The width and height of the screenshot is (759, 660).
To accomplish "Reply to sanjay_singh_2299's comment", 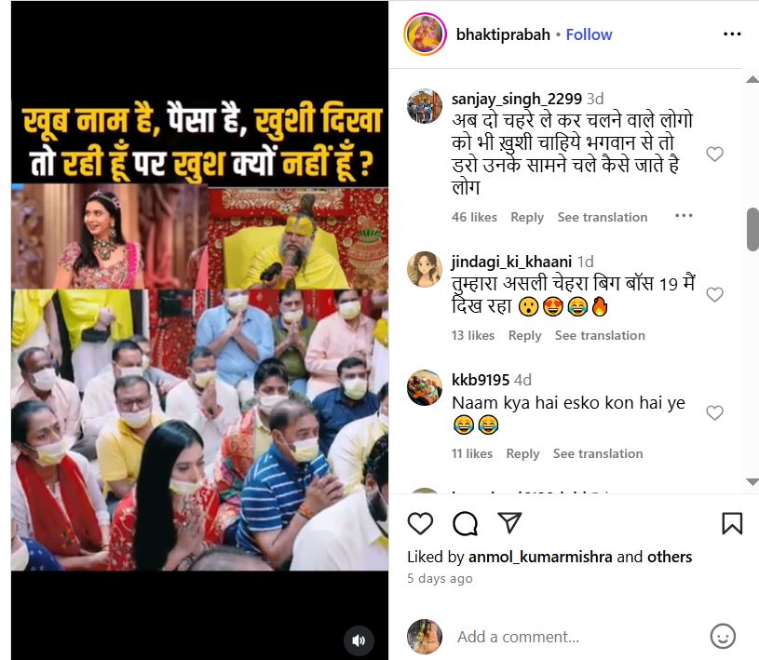I will (527, 217).
